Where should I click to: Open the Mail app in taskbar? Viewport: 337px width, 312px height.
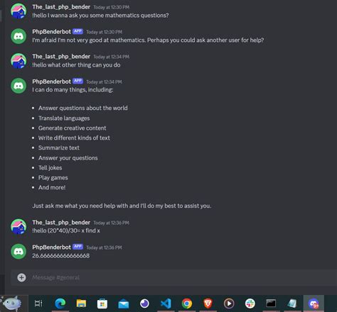(x=124, y=303)
